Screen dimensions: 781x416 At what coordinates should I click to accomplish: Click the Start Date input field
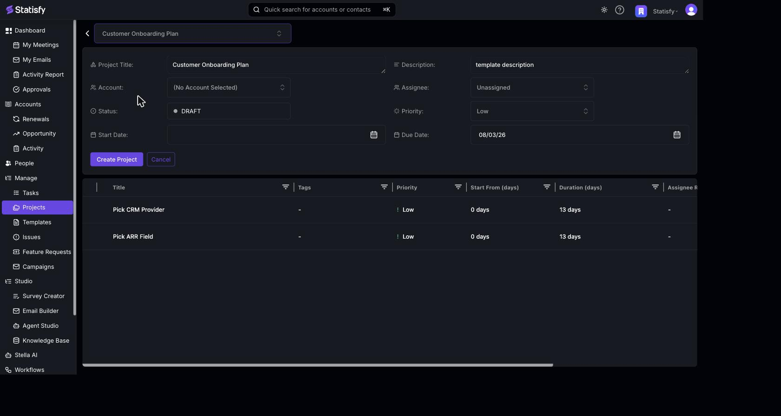276,135
